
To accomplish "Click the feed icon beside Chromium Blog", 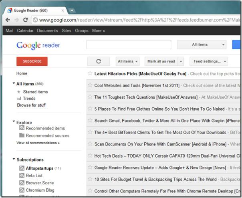I will 22,190.
